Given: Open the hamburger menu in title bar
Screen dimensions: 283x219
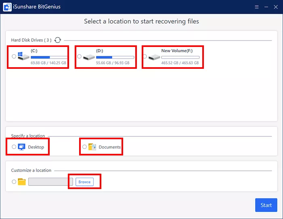Looking at the screenshot, I should coord(256,7).
